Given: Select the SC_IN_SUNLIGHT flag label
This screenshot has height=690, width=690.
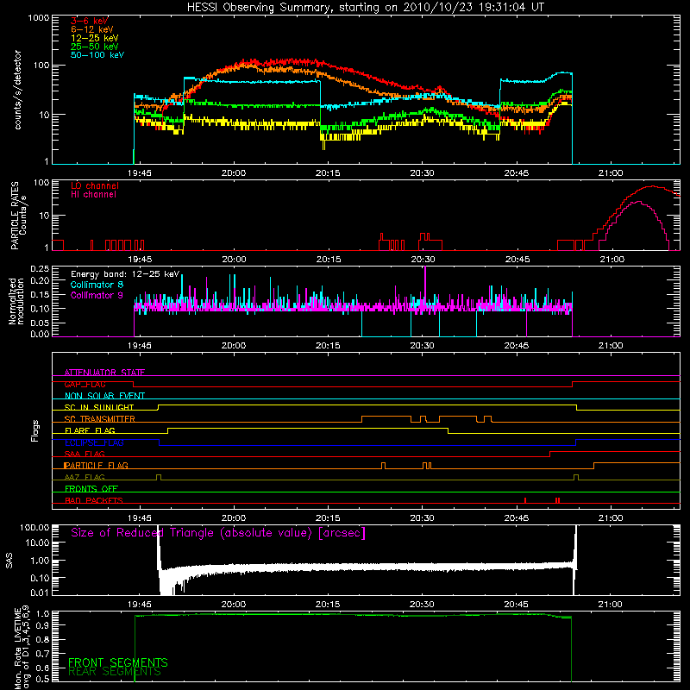Looking at the screenshot, I should click(99, 407).
